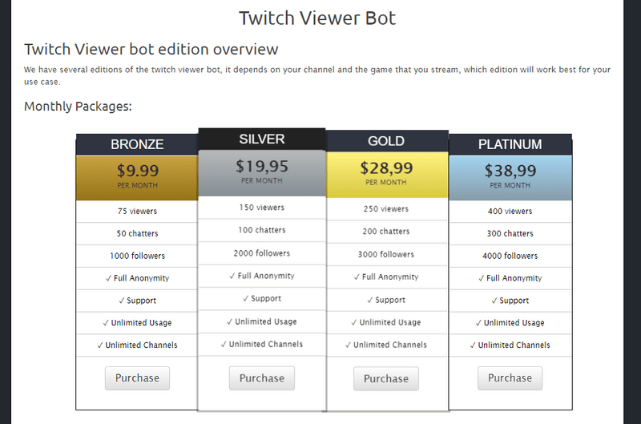641x424 pixels.
Task: Click Full Anonymity checkmark in Bronze column
Action: (x=108, y=278)
